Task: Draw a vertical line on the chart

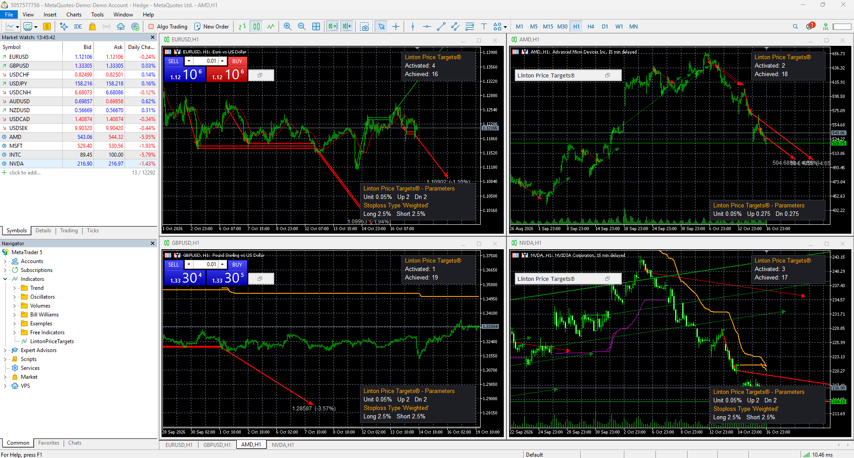Action: click(x=413, y=27)
